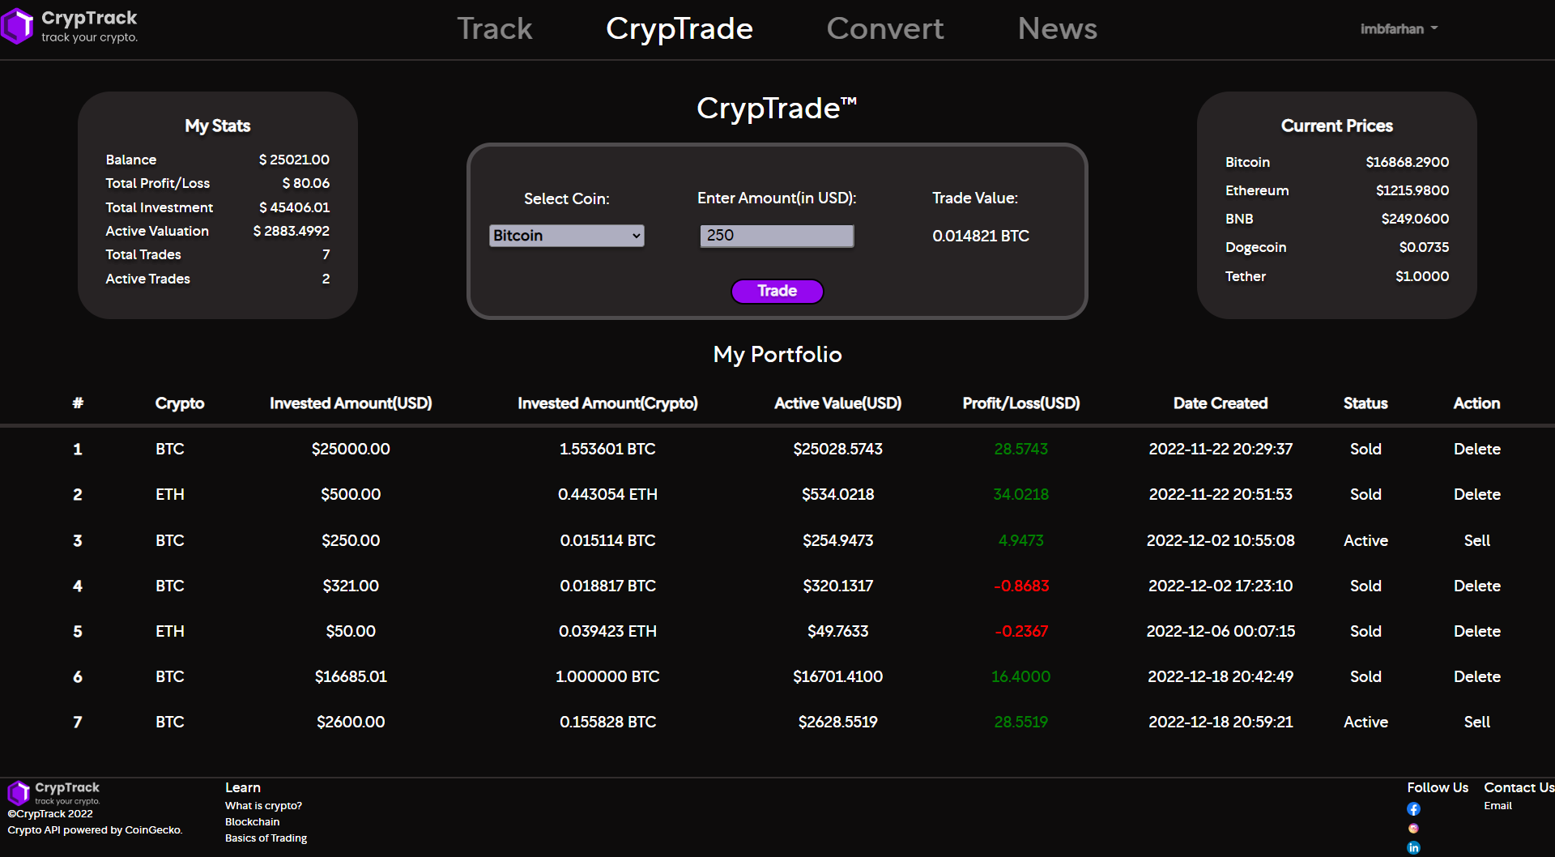Delete the $50.00 ETH trade
The image size is (1555, 857).
[x=1476, y=631]
